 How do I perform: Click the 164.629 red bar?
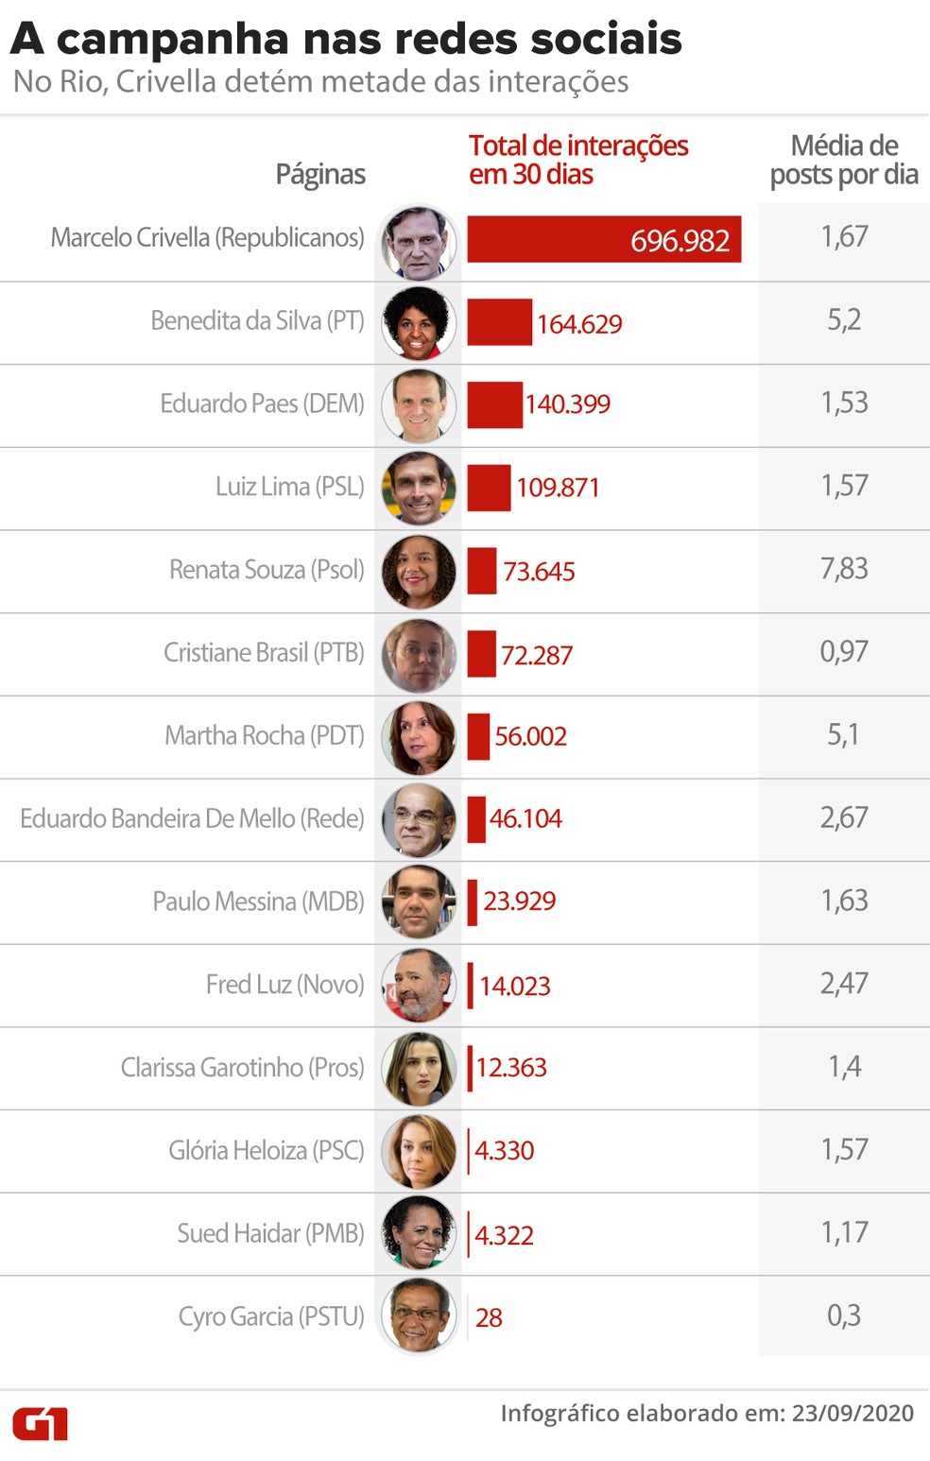[x=500, y=322]
